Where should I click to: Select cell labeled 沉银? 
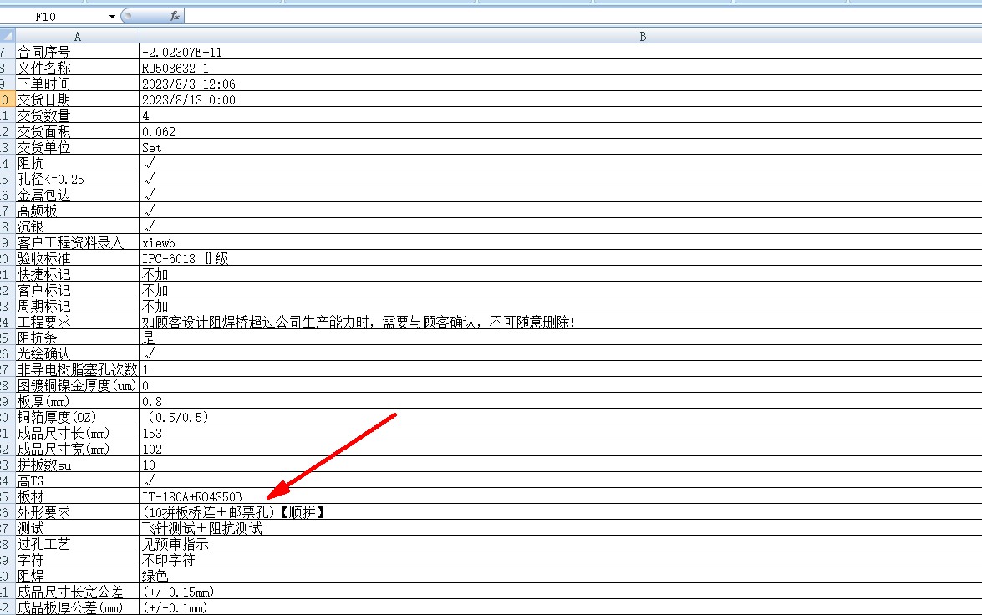(x=78, y=226)
